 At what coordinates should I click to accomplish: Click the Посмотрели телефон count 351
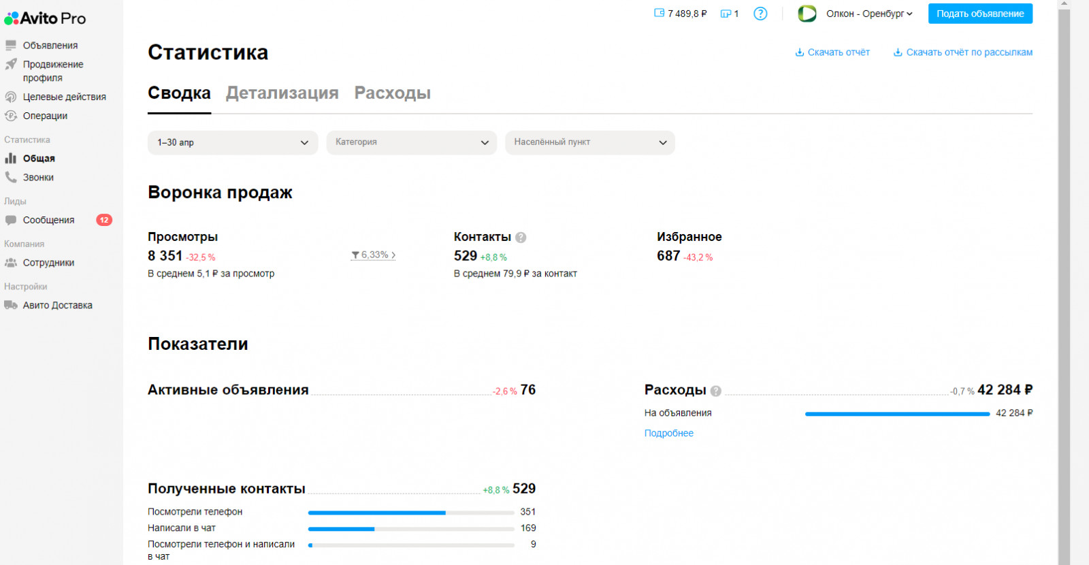click(528, 512)
